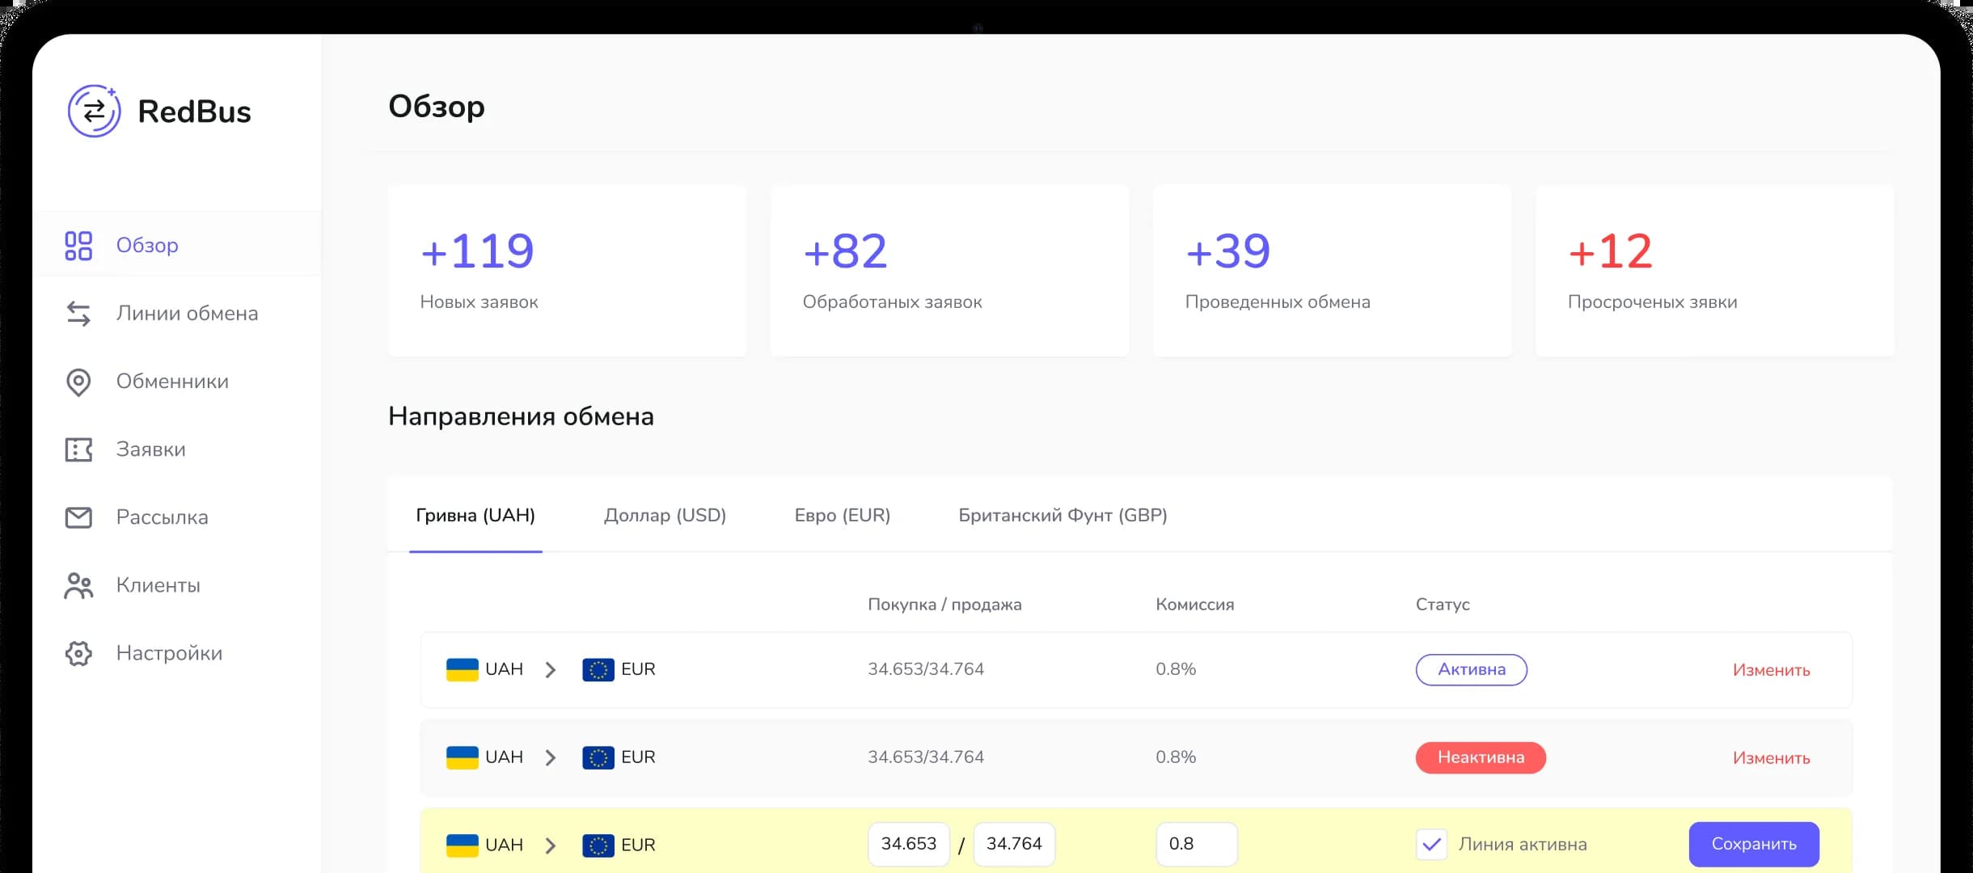Image resolution: width=1973 pixels, height=873 pixels.
Task: Click rate 34.653/34.764 in Неактивна row
Action: (926, 757)
